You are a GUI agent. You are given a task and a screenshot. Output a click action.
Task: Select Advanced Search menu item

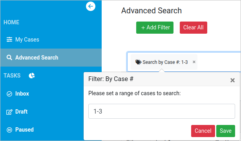tap(51, 58)
